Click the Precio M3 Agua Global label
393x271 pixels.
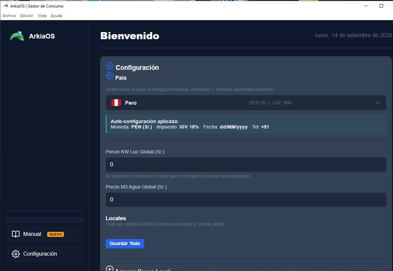(x=136, y=187)
